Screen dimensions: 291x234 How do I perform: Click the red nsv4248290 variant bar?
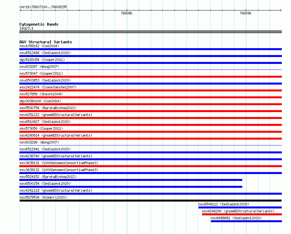[x=242, y=214]
